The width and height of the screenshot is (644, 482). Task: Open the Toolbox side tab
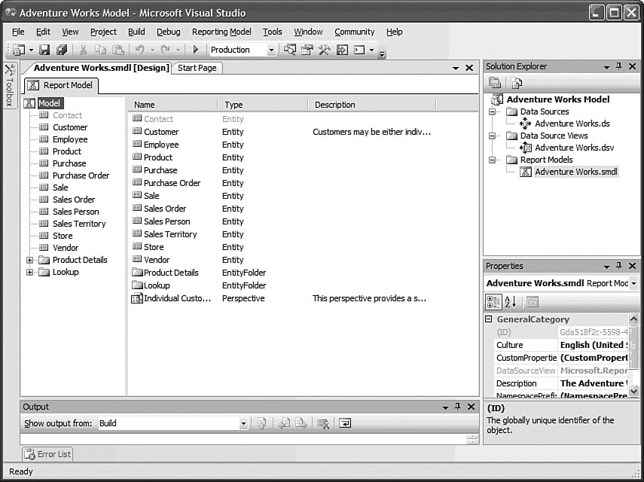pyautogui.click(x=10, y=85)
